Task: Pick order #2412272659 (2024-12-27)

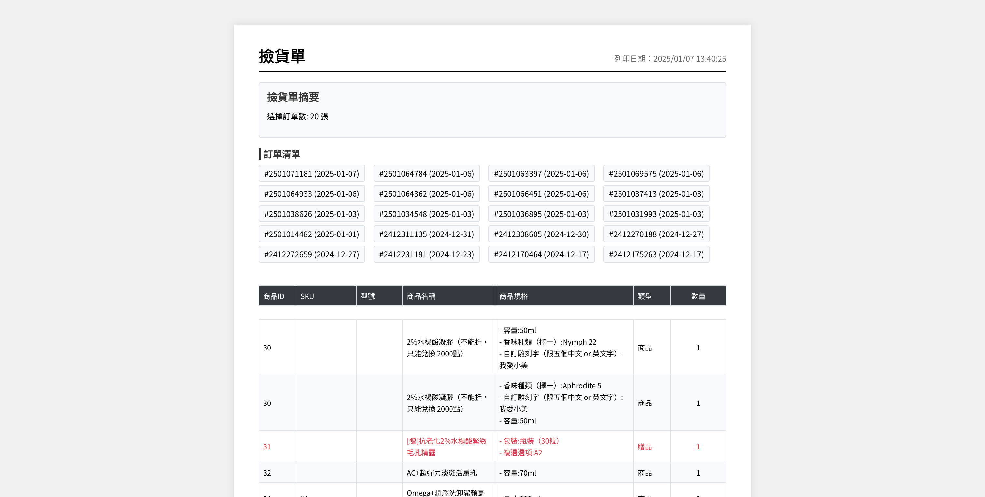Action: [x=312, y=254]
